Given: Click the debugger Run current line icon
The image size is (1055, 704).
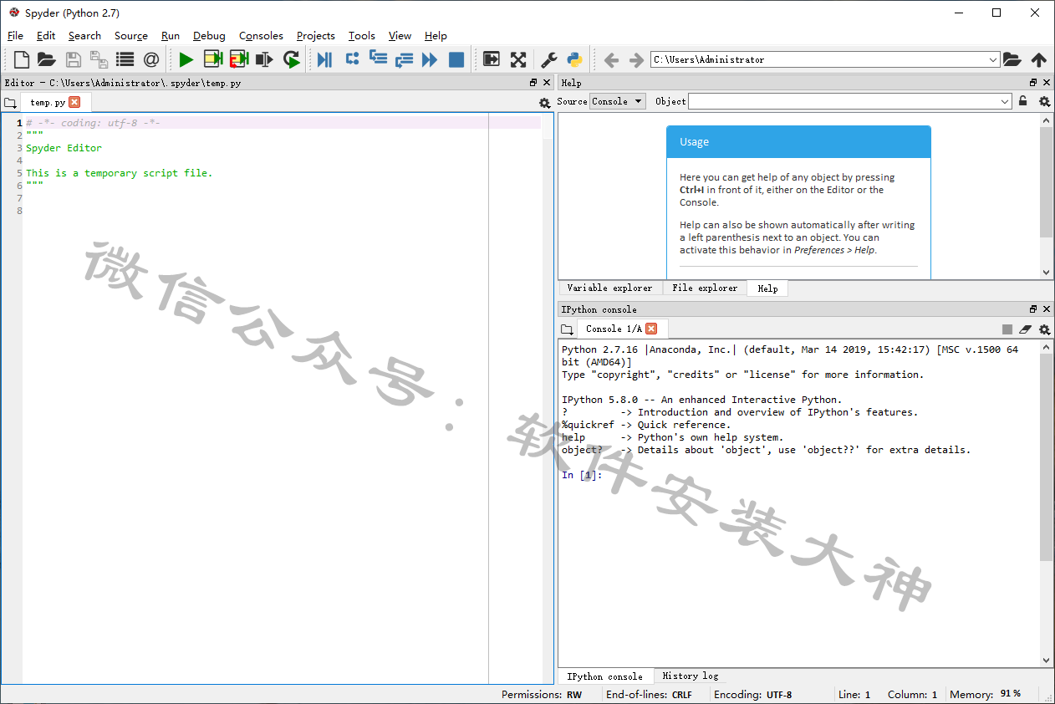Looking at the screenshot, I should 352,59.
